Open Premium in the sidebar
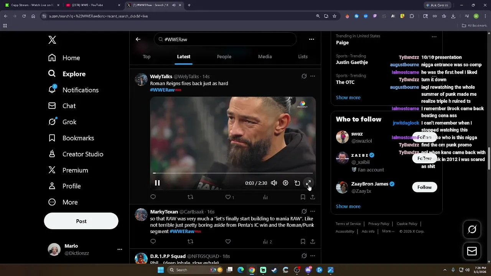The image size is (491, 276). point(68,170)
